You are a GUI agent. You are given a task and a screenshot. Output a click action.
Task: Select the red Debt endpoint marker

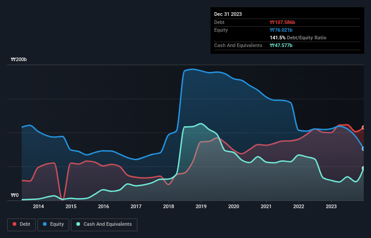[x=363, y=128]
